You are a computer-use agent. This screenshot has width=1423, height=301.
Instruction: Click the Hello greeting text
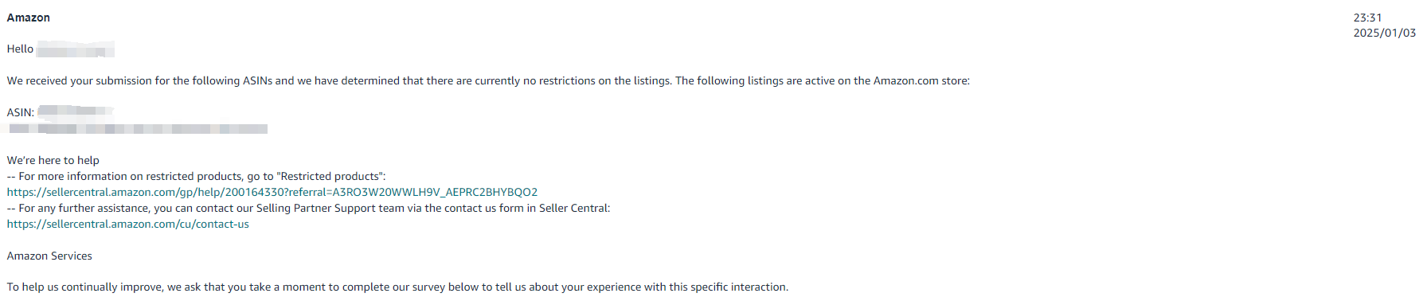(x=20, y=49)
